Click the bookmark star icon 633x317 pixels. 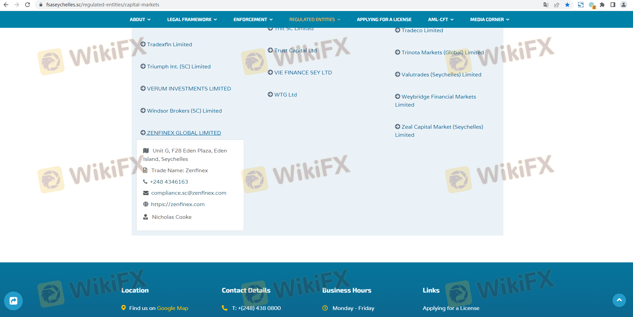[567, 5]
